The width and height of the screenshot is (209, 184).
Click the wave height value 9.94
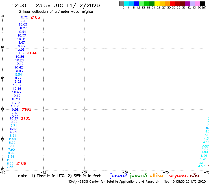tap(23, 32)
